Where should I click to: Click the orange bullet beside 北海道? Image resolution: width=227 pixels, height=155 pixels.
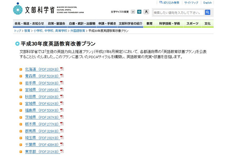pyautogui.click(x=21, y=70)
